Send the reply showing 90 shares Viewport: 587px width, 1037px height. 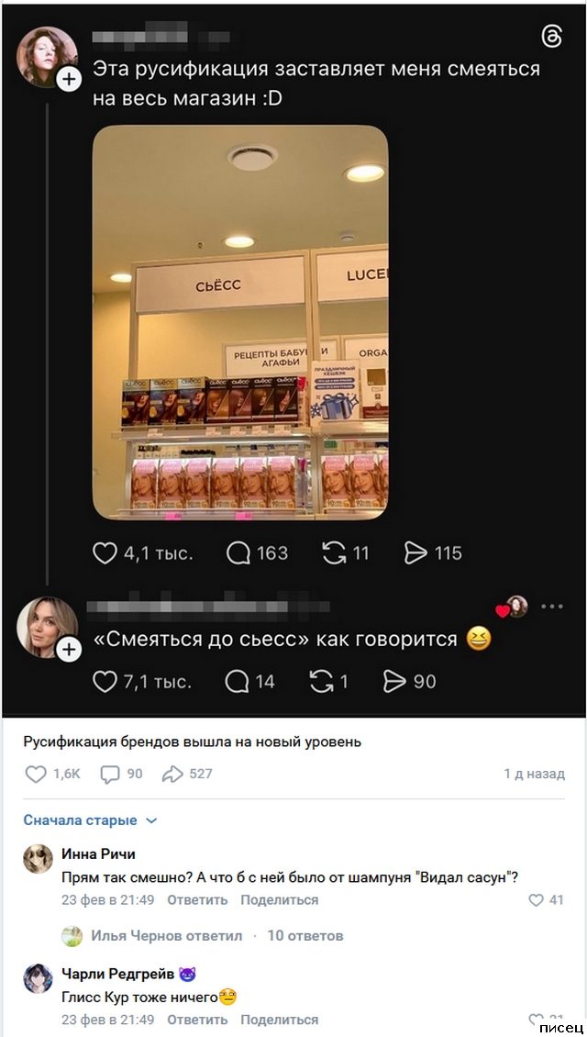pos(394,681)
